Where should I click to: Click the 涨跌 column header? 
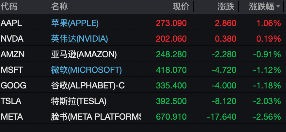click(226, 7)
